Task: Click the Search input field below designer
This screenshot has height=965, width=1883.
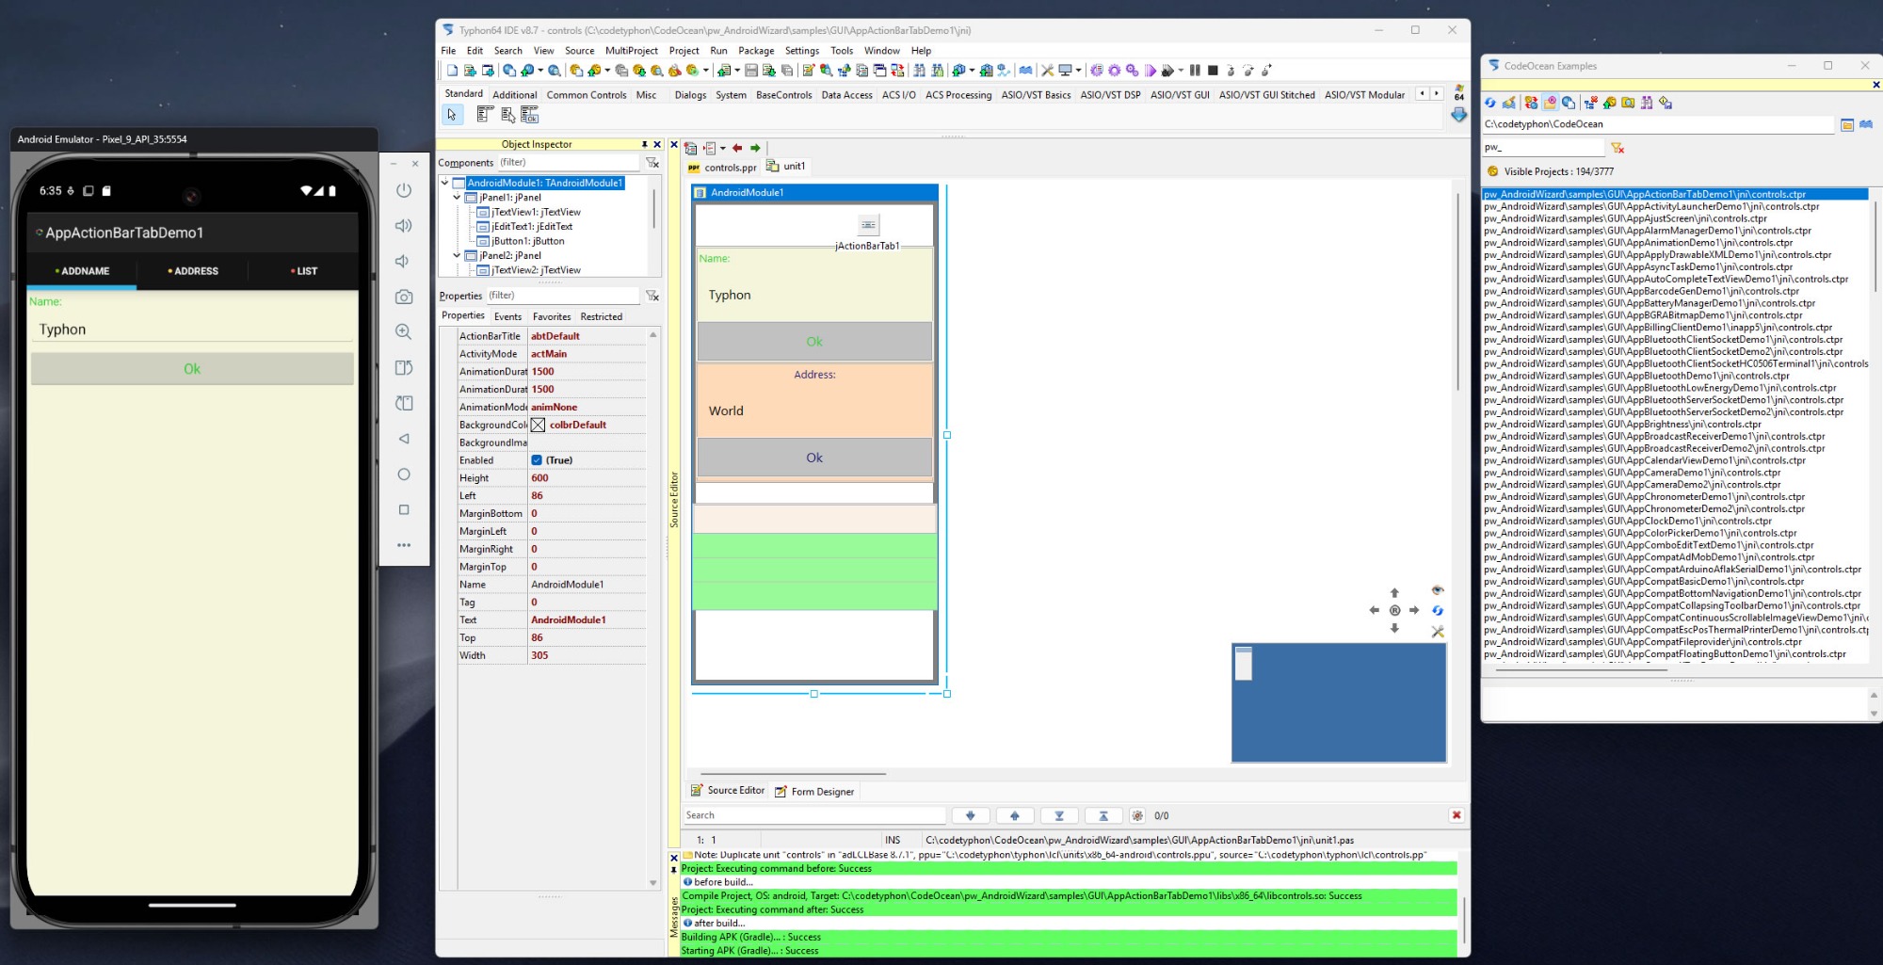Action: 813,815
